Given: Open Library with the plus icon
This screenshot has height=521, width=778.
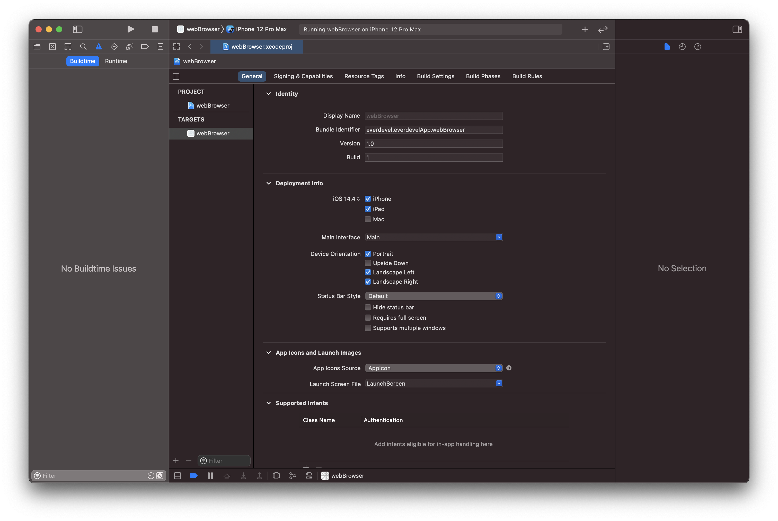Looking at the screenshot, I should point(585,29).
